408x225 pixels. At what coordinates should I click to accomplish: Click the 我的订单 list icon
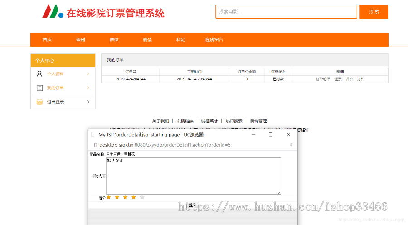pyautogui.click(x=39, y=88)
